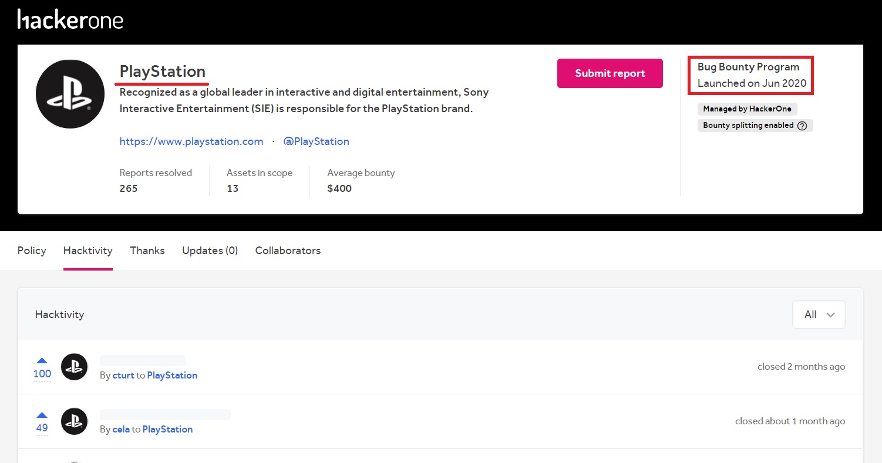Switch to the Thanks tab

tap(147, 251)
